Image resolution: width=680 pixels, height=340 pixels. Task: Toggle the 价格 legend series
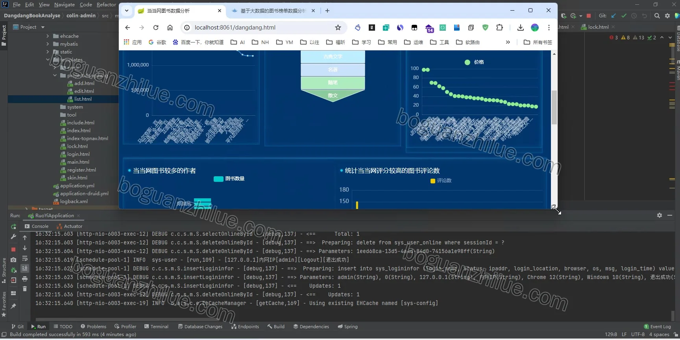point(474,62)
